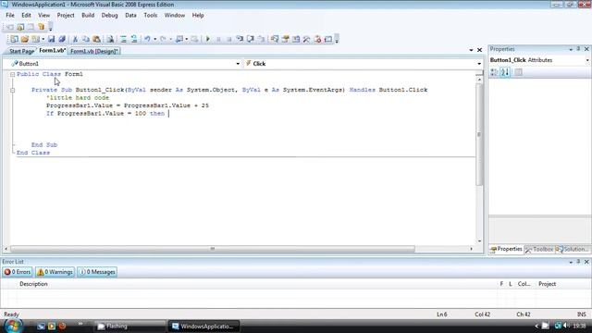This screenshot has width=592, height=333.
Task: Open the Error List window position dropdown
Action: (x=571, y=262)
